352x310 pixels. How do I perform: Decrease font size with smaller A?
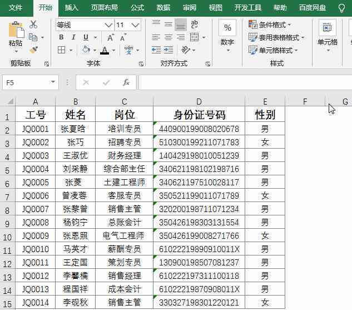click(123, 37)
